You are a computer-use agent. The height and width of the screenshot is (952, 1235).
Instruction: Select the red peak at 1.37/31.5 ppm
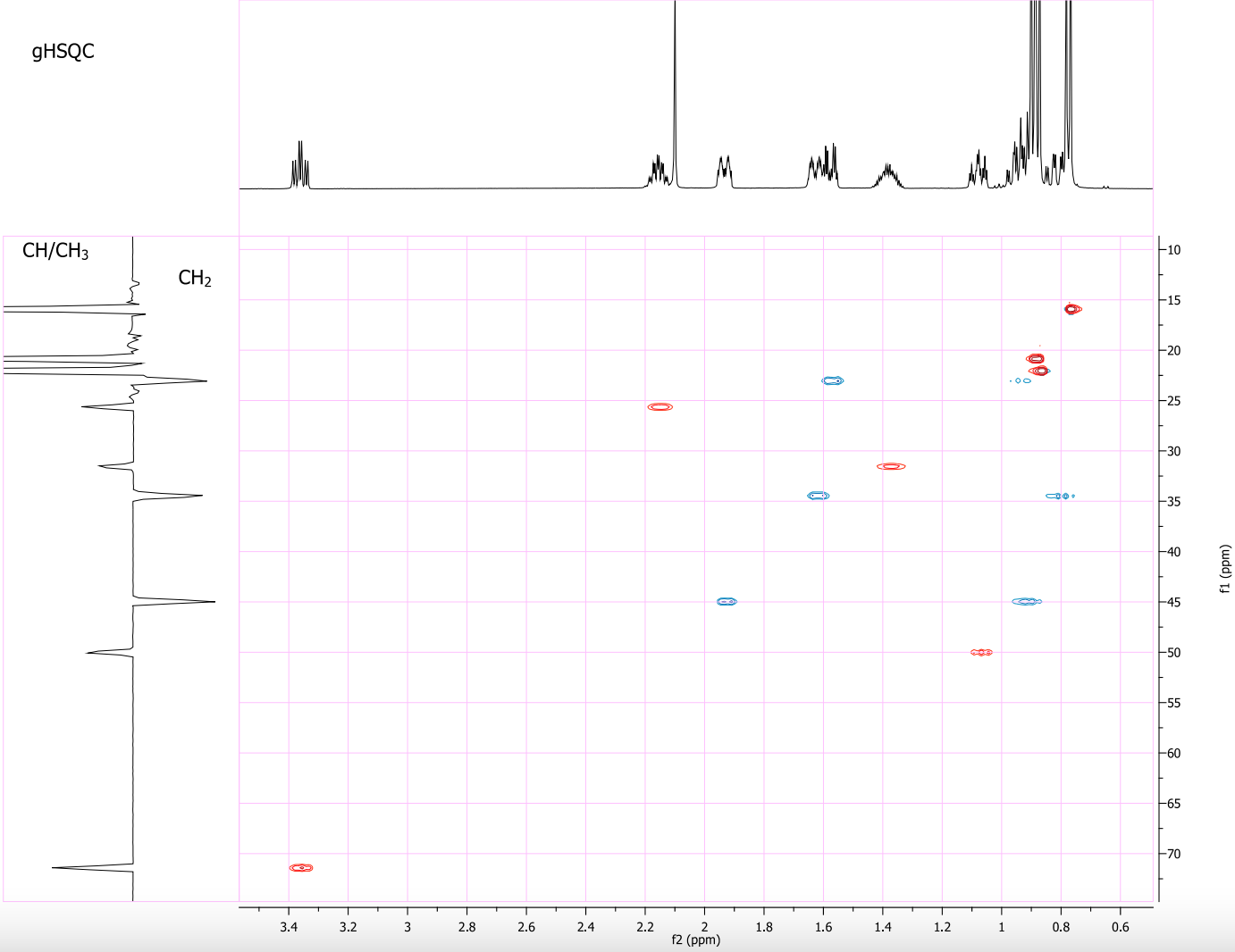(x=891, y=464)
